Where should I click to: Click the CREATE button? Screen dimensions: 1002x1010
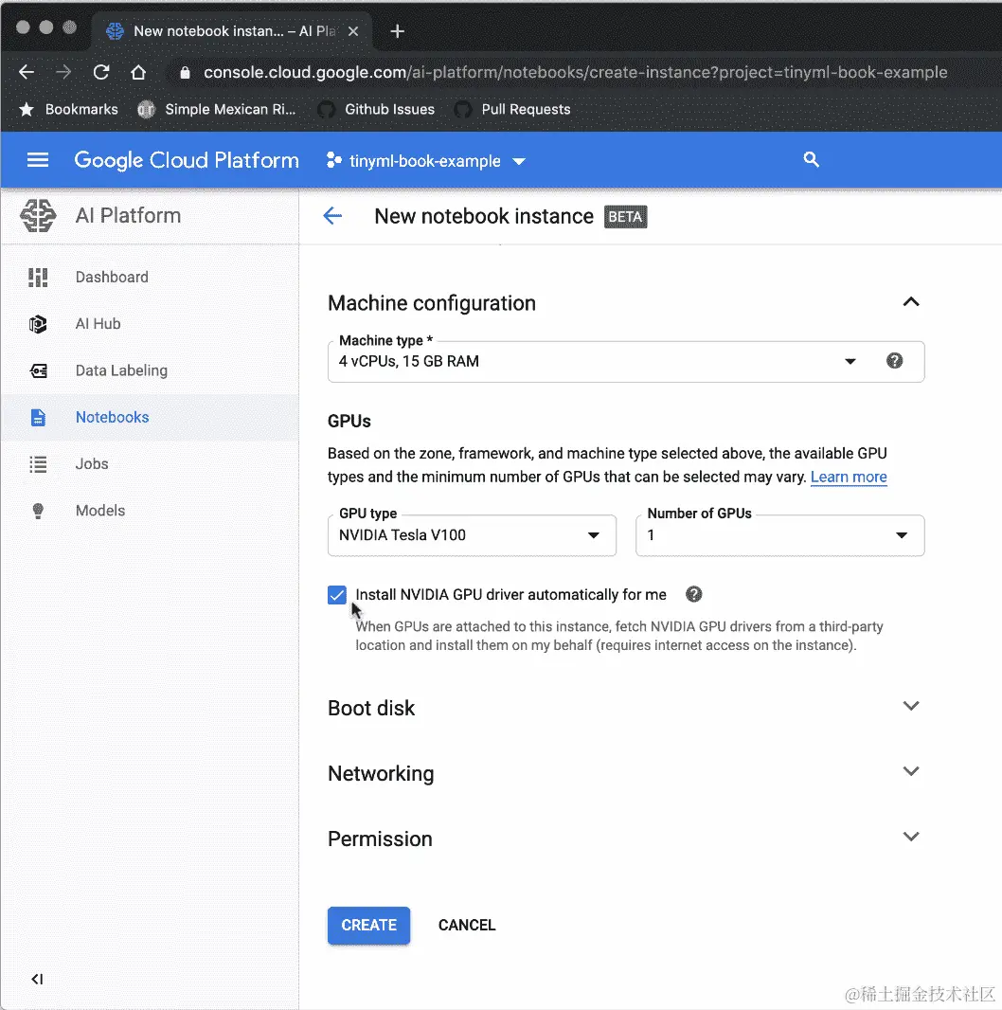pos(368,925)
